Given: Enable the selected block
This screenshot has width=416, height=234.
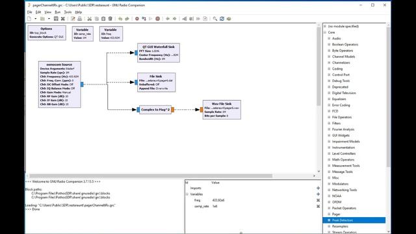Looking at the screenshot, I should point(185,19).
